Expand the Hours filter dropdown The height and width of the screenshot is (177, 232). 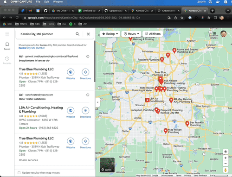pos(131,34)
